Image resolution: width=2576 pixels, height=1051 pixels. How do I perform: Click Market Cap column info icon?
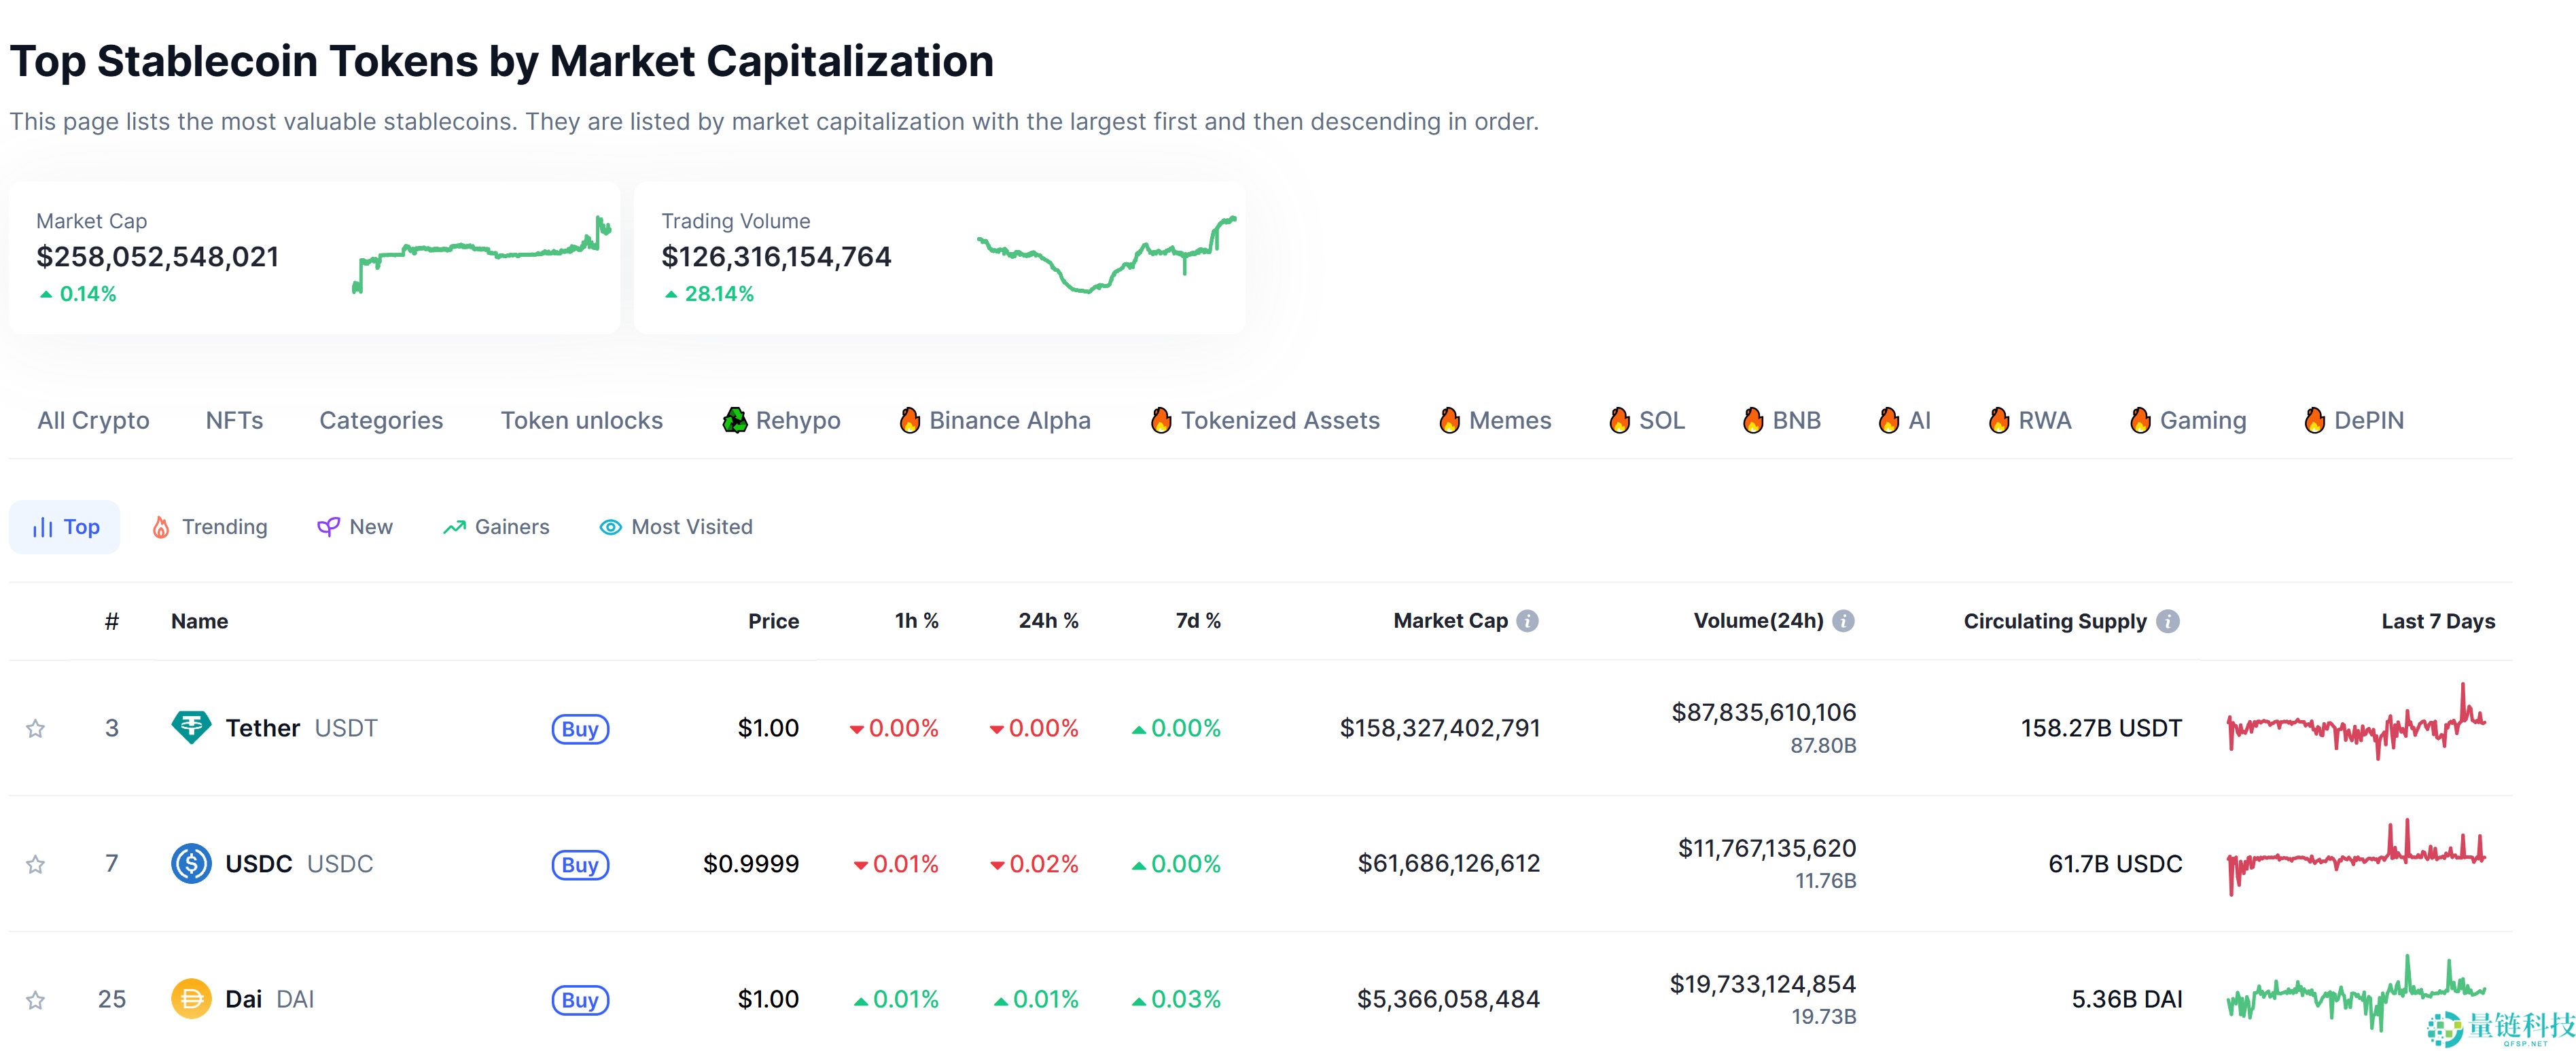pos(1527,621)
